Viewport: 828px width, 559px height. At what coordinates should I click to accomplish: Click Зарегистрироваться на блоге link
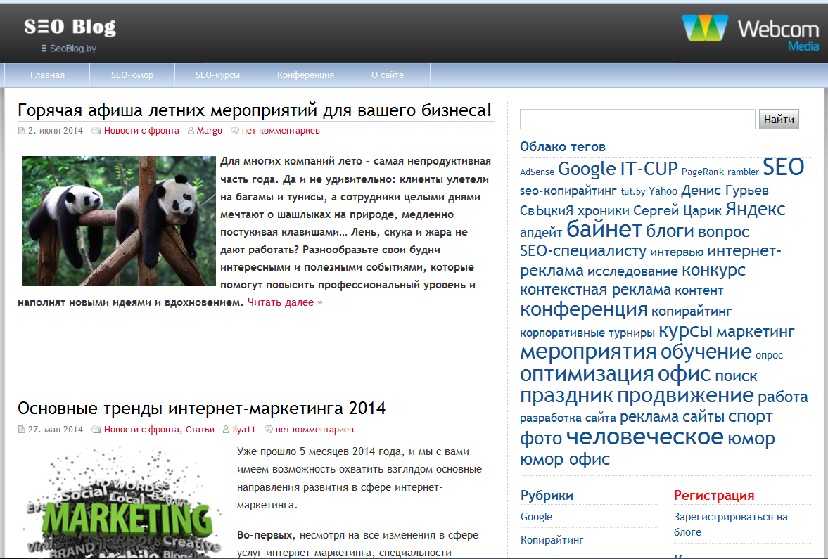(730, 524)
